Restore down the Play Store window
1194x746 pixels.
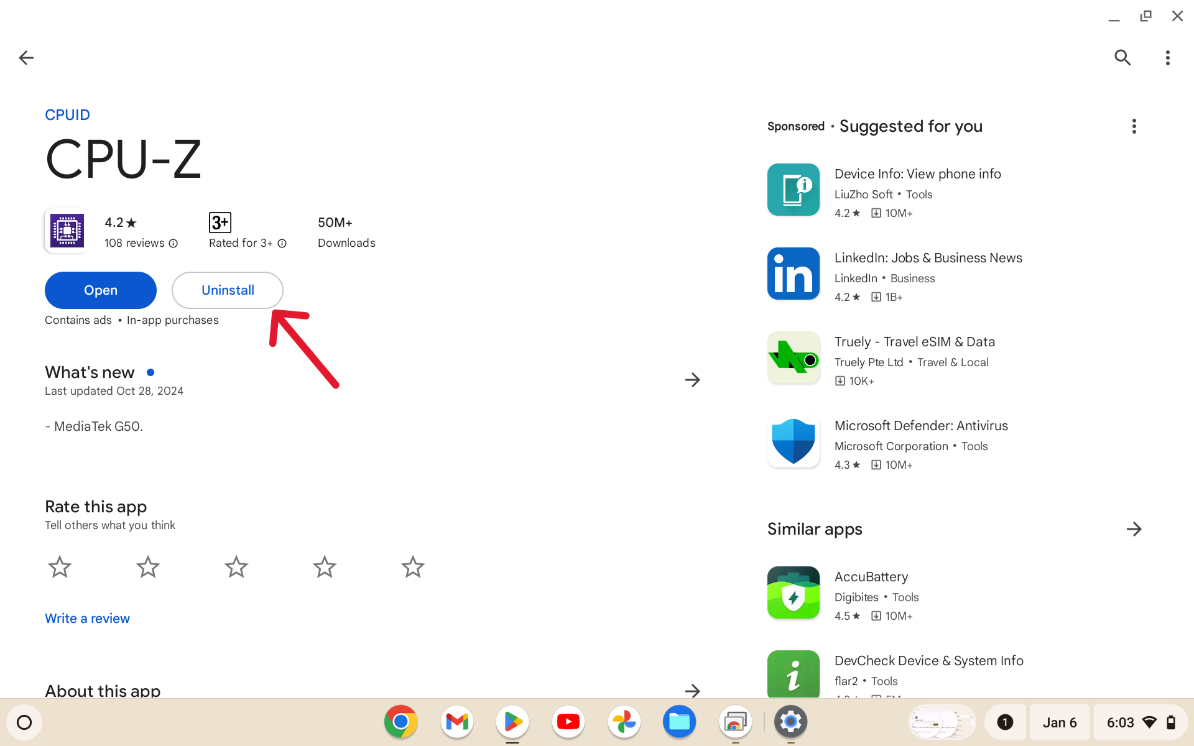(x=1145, y=16)
